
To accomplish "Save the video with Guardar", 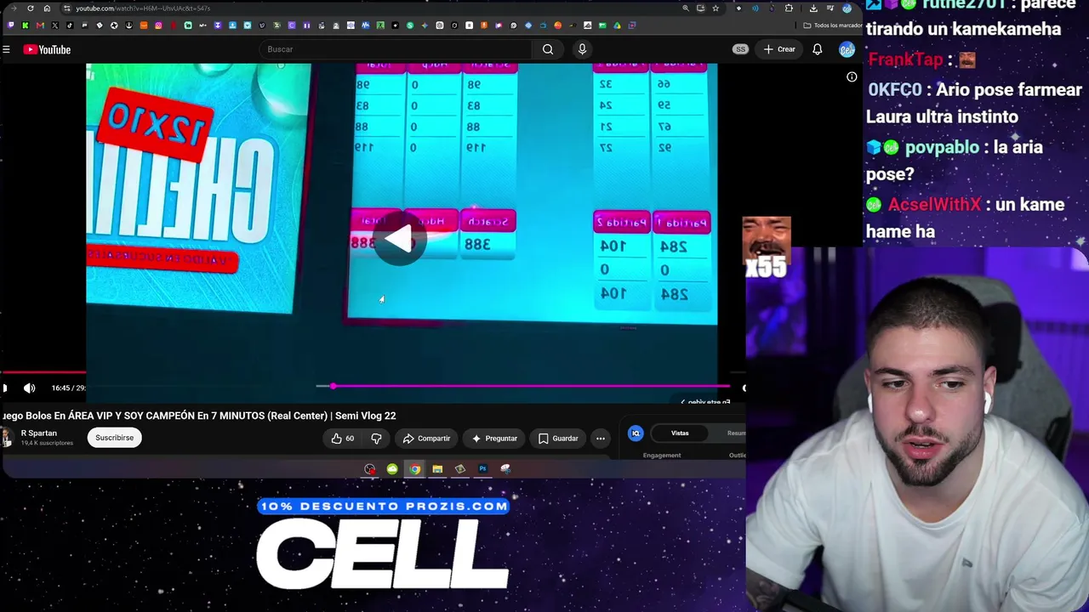I will [558, 439].
